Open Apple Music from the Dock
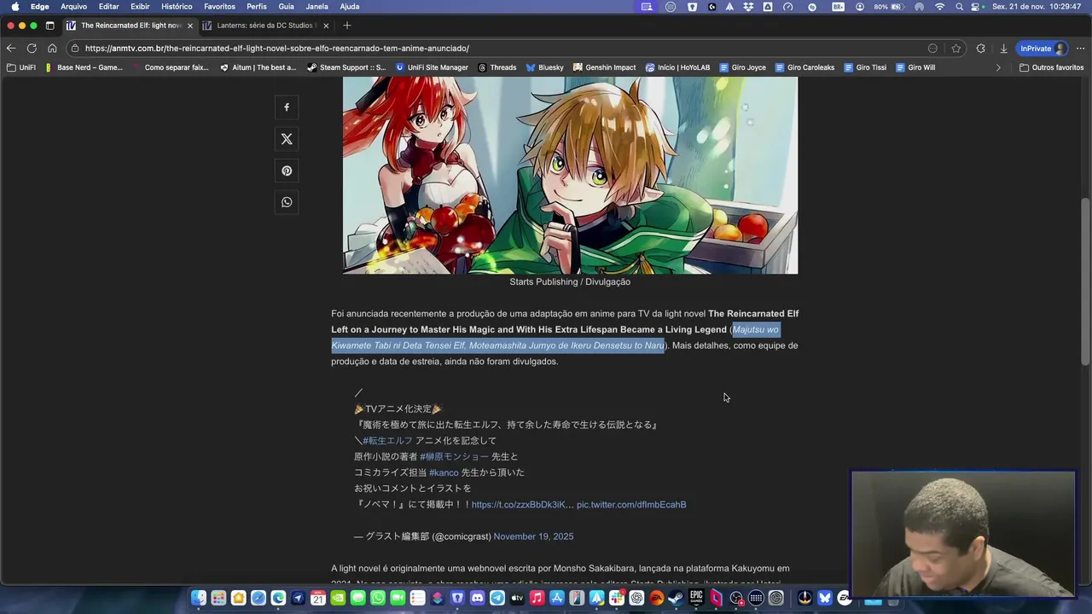The width and height of the screenshot is (1092, 614). tap(537, 598)
